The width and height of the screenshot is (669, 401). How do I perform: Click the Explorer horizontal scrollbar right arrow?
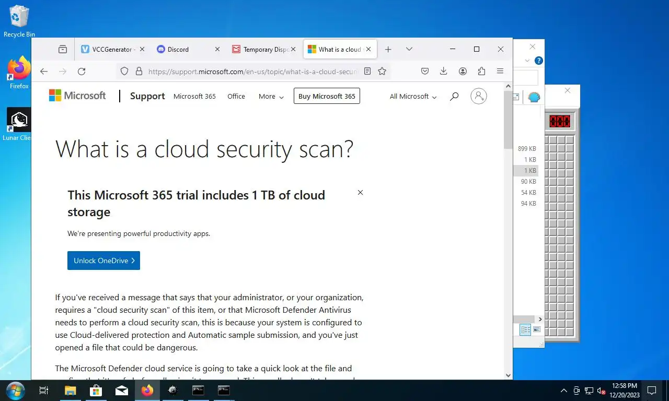tap(540, 319)
